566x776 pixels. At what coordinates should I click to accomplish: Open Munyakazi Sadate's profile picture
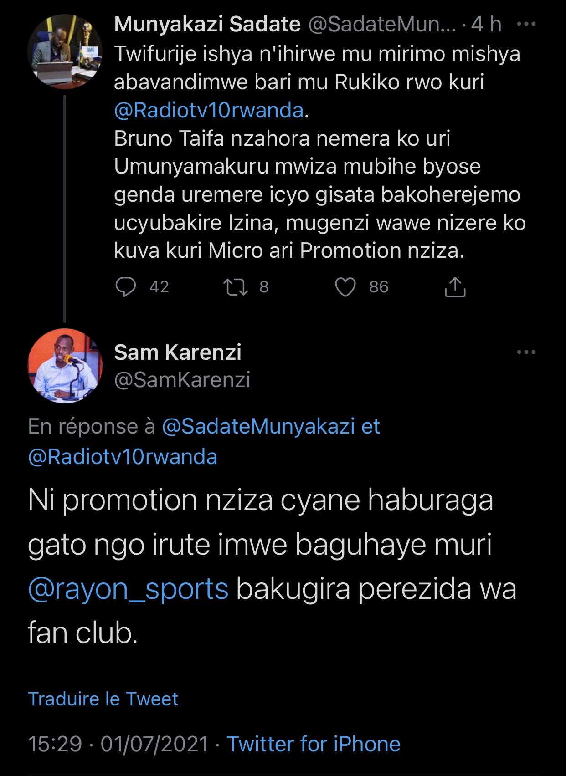point(65,51)
